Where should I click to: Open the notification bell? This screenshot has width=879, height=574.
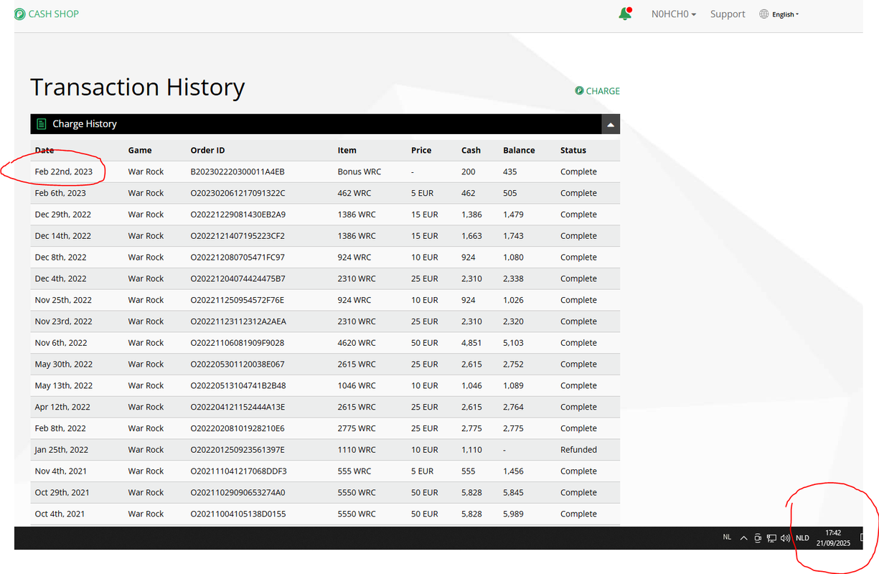click(x=625, y=14)
